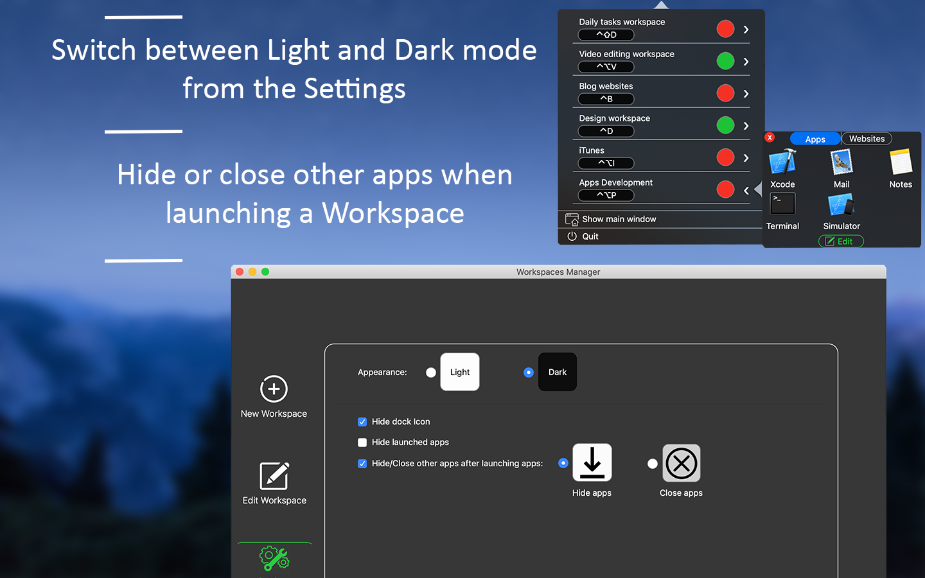Expand the Design workspace chevron
925x578 pixels.
pos(745,125)
